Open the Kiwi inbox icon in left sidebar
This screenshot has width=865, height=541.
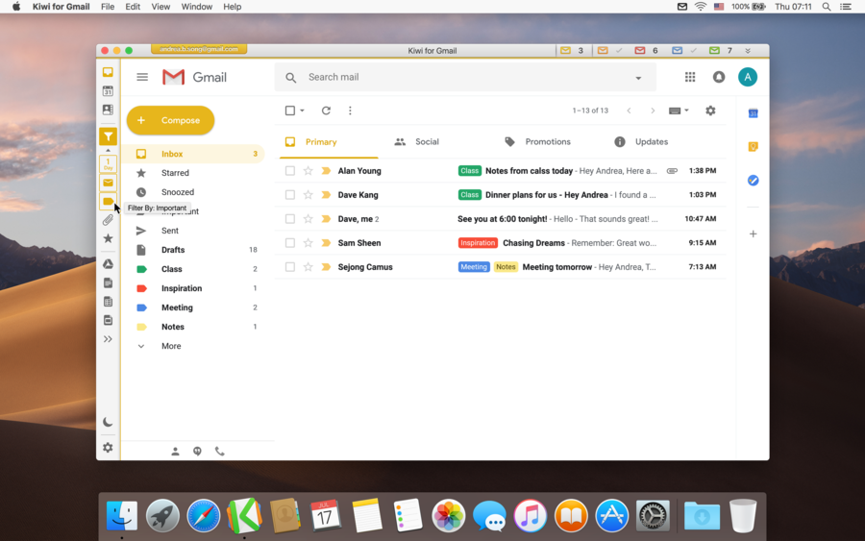tap(108, 72)
